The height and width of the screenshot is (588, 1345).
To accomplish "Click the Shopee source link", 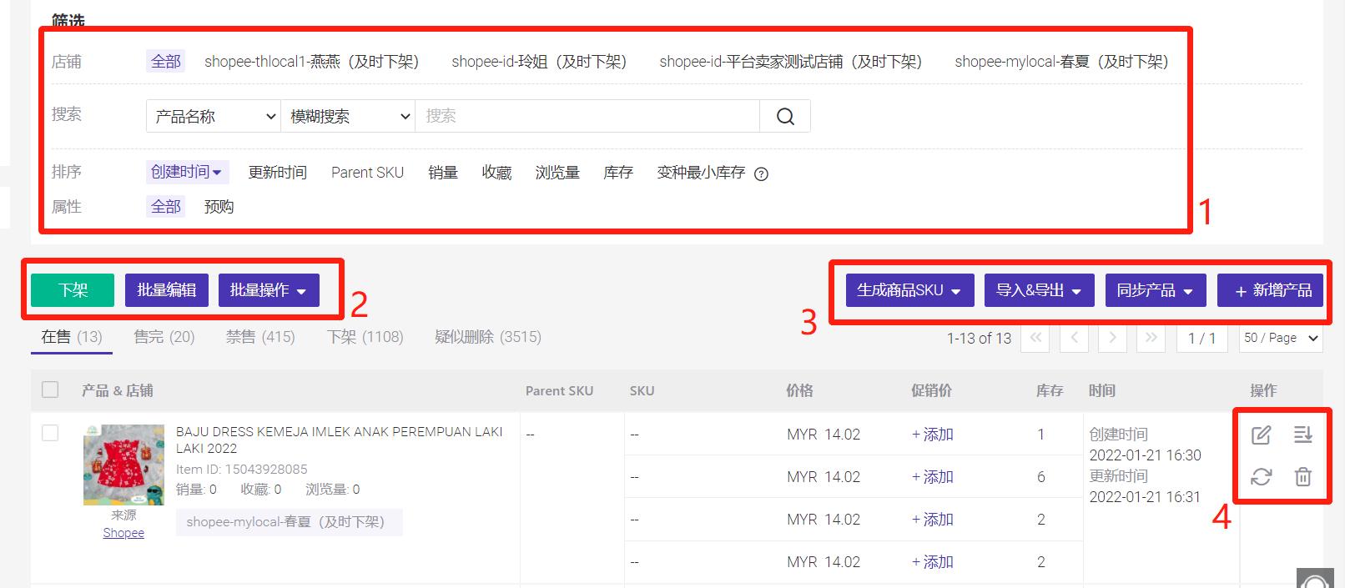I will [123, 533].
